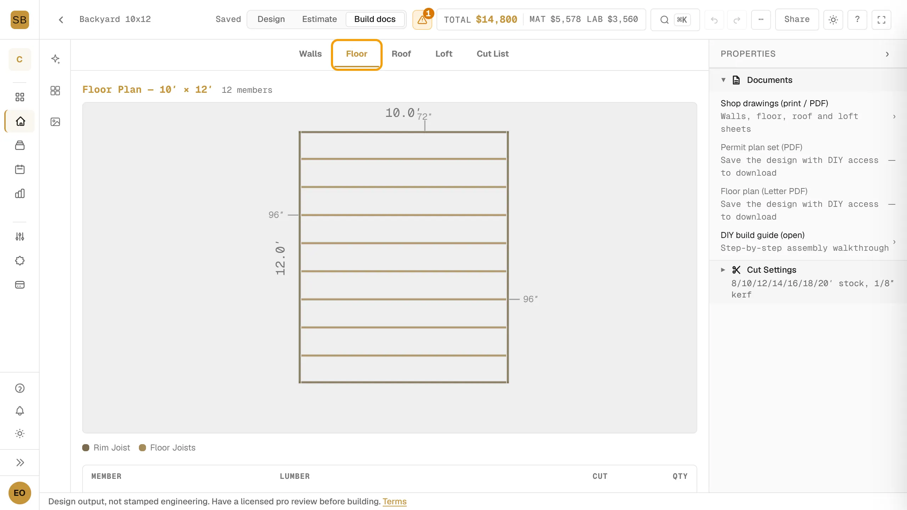Screen dimensions: 907x510
Task: Click the undo arrow
Action: point(714,20)
